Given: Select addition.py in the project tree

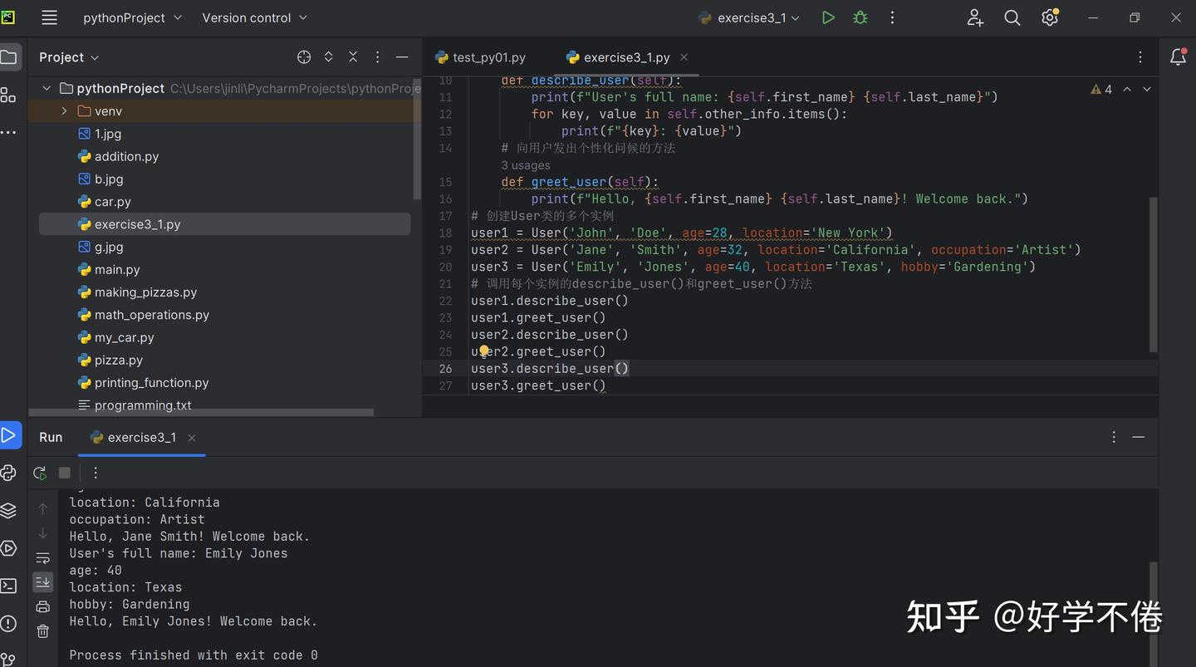Looking at the screenshot, I should coord(118,156).
